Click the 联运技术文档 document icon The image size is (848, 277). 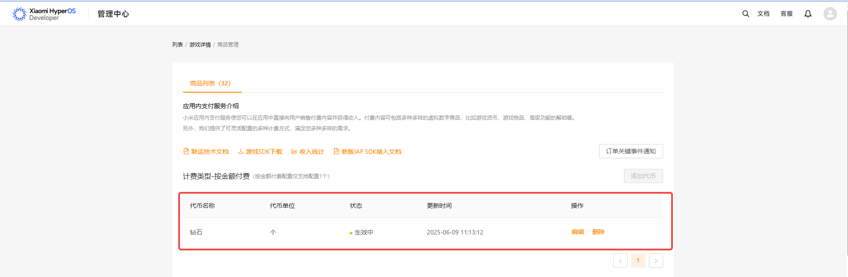click(186, 151)
